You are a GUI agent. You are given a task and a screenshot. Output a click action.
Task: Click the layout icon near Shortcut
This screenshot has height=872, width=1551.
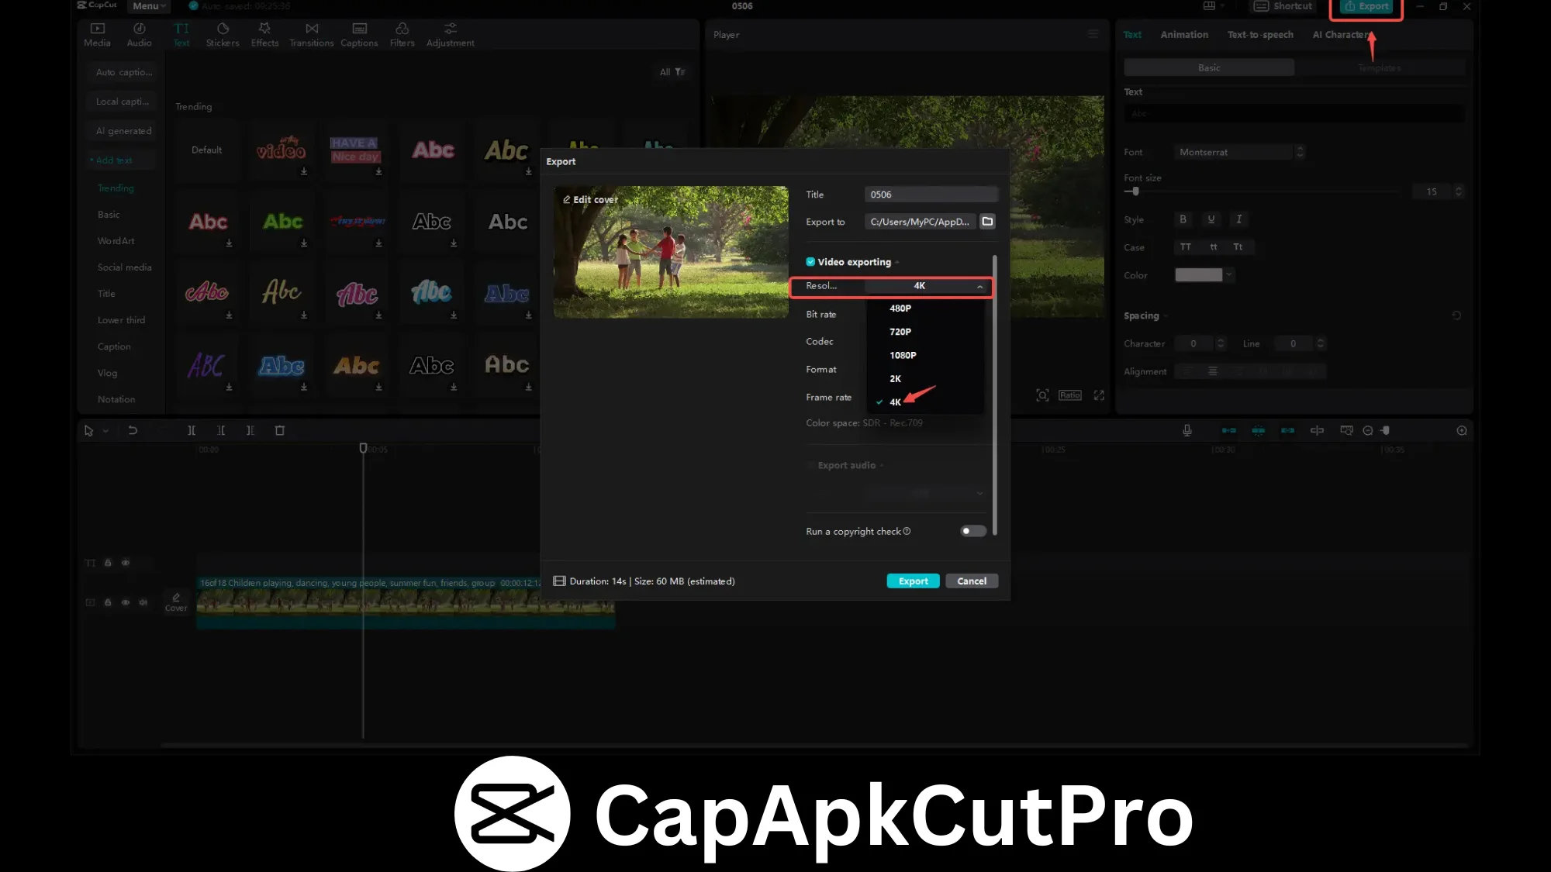point(1208,6)
